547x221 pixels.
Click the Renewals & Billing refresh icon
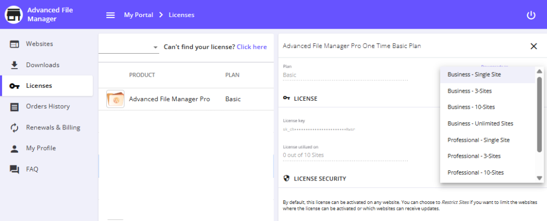[x=14, y=128]
